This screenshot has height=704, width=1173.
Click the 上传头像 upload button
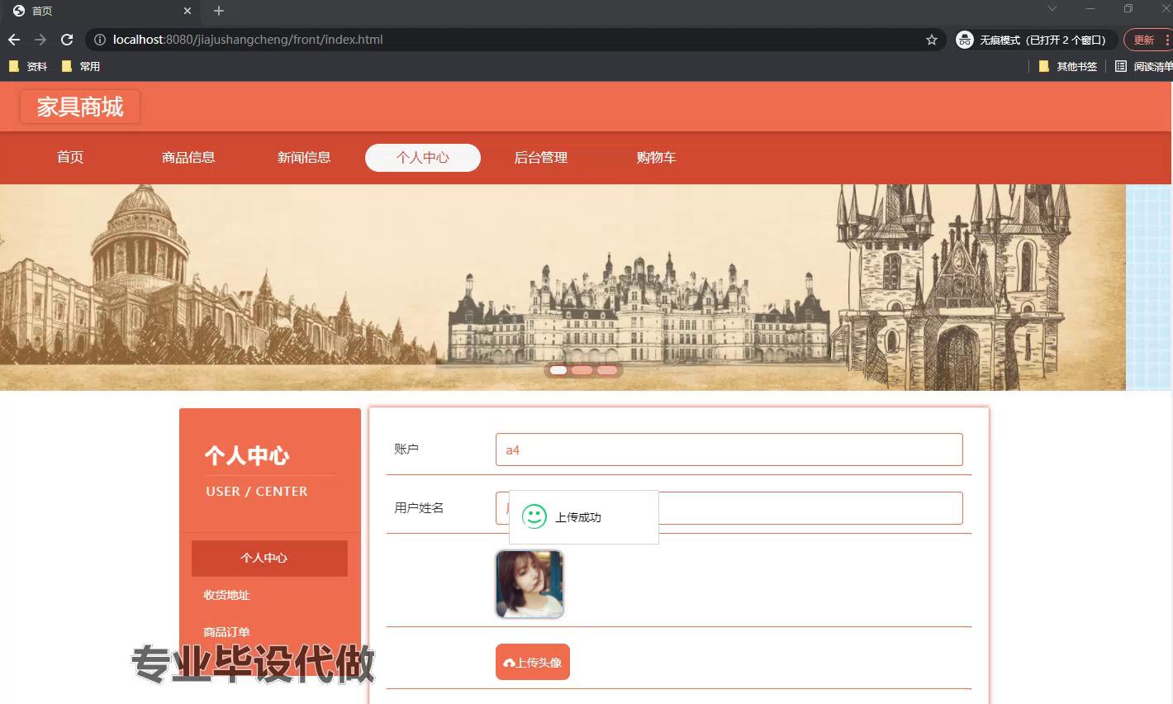click(533, 661)
